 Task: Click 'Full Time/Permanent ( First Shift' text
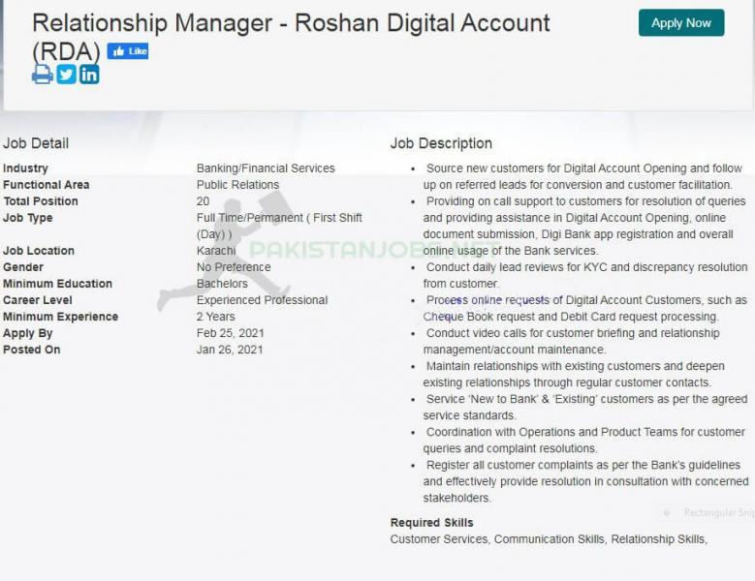[x=279, y=218]
